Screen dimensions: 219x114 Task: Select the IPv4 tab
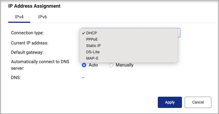tap(19, 17)
